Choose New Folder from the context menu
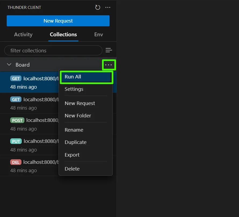 pyautogui.click(x=86, y=116)
